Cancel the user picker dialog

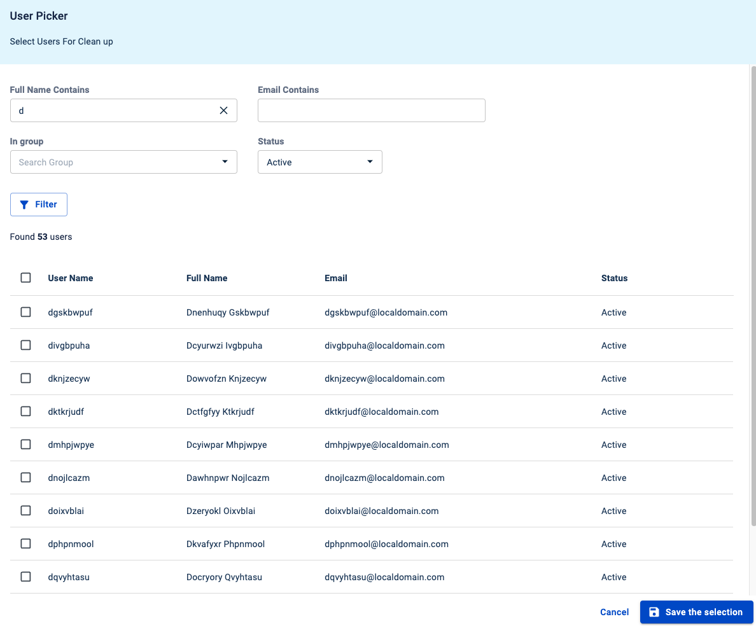coord(614,612)
